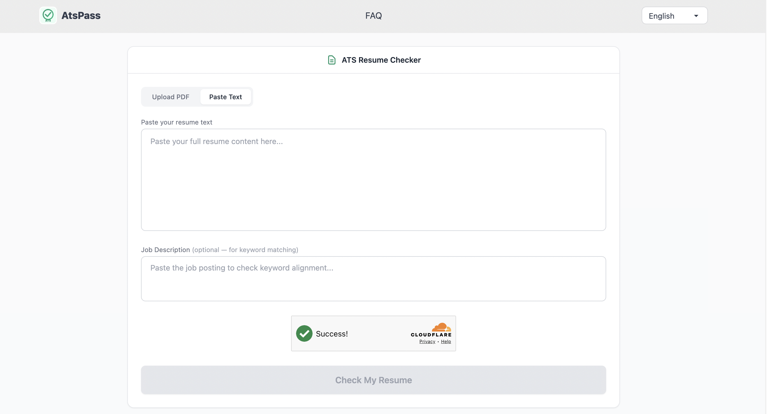This screenshot has width=767, height=414.
Task: Click the Job Description input box
Action: pos(373,278)
